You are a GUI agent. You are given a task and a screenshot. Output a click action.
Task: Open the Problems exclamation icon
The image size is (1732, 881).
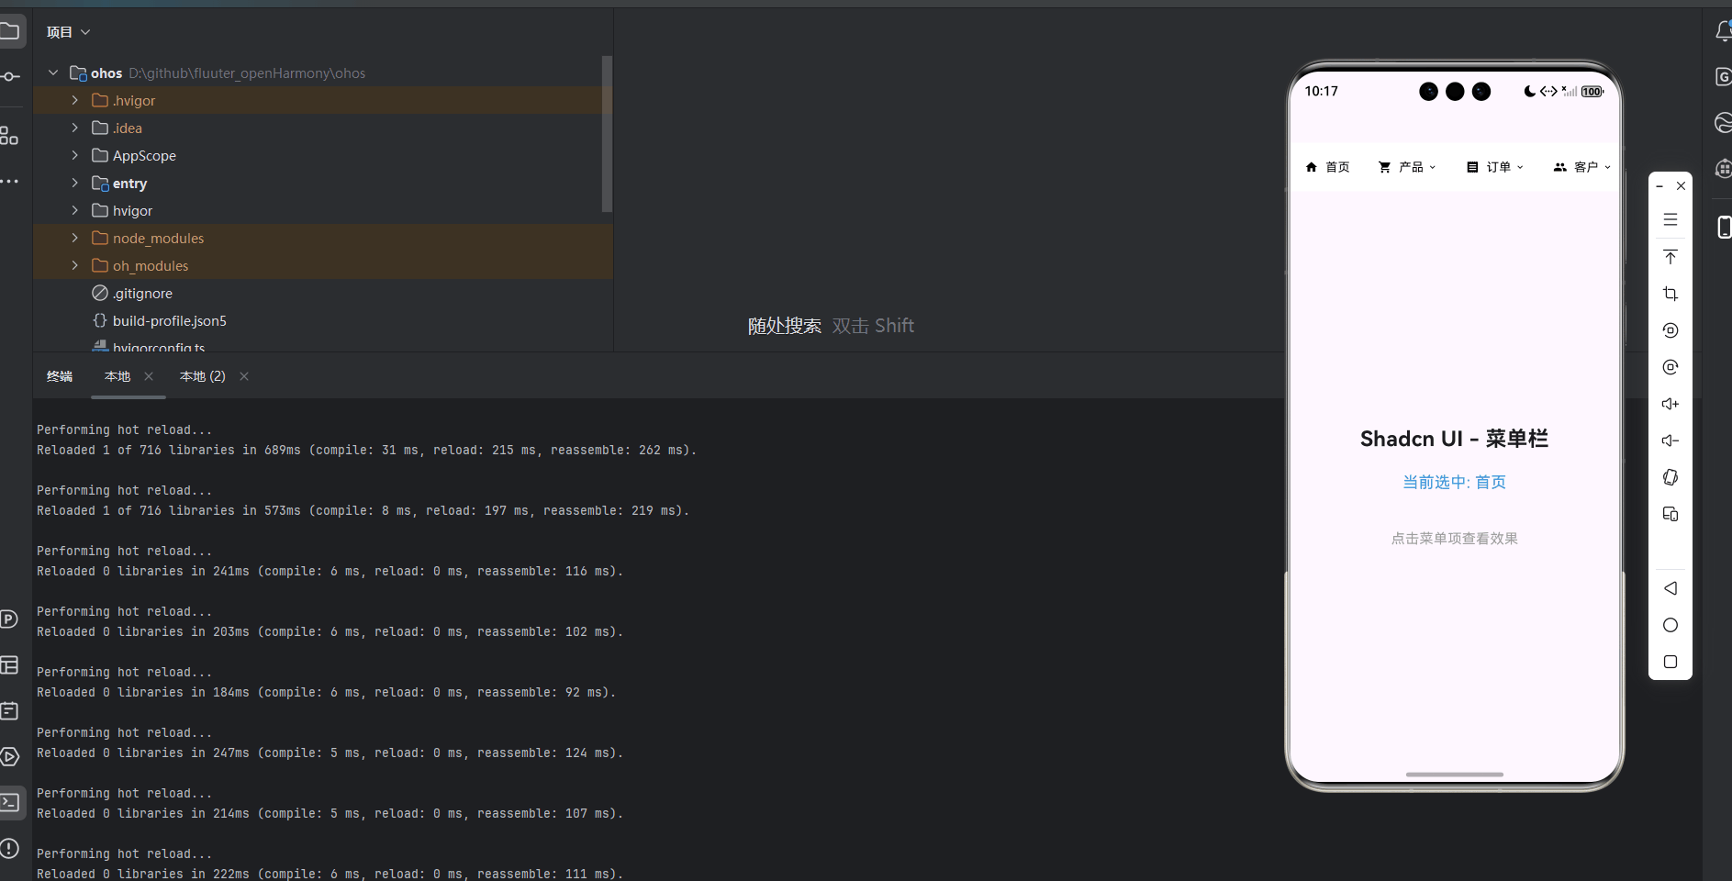[9, 849]
